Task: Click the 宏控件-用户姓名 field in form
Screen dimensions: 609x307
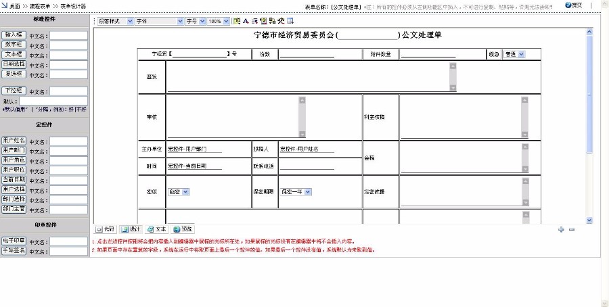Action: click(x=307, y=149)
